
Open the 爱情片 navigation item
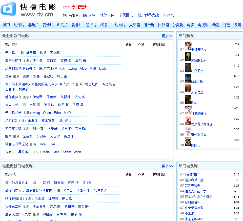[x=48, y=25]
